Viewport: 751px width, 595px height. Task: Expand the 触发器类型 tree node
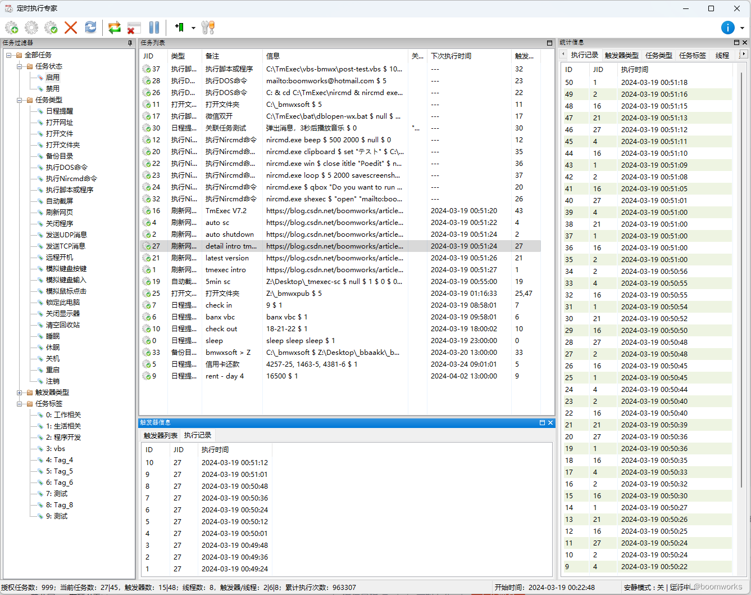point(19,392)
